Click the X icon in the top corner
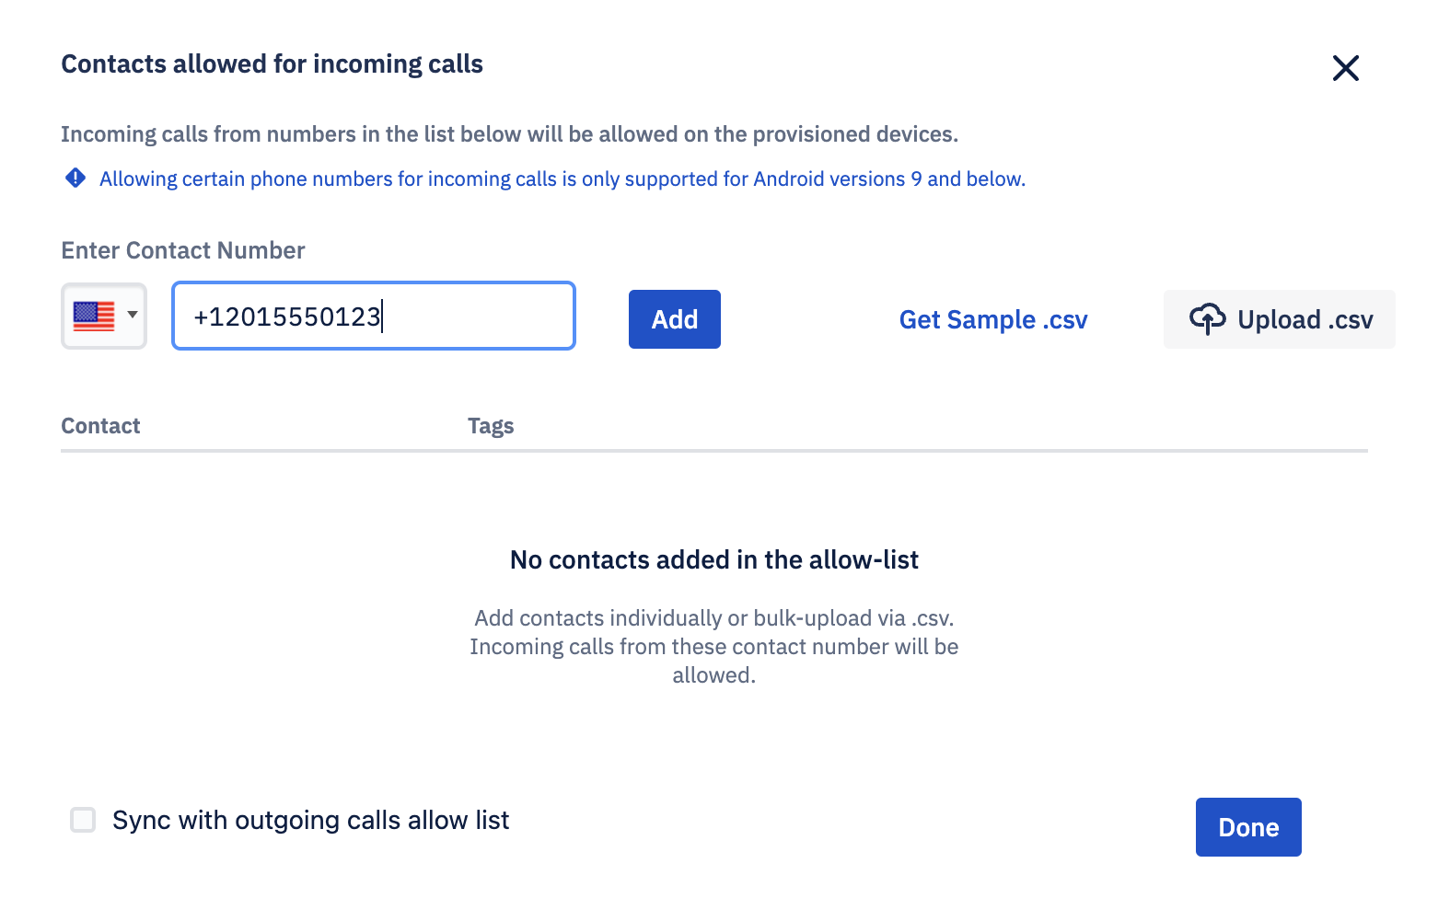1438x898 pixels. (1345, 68)
